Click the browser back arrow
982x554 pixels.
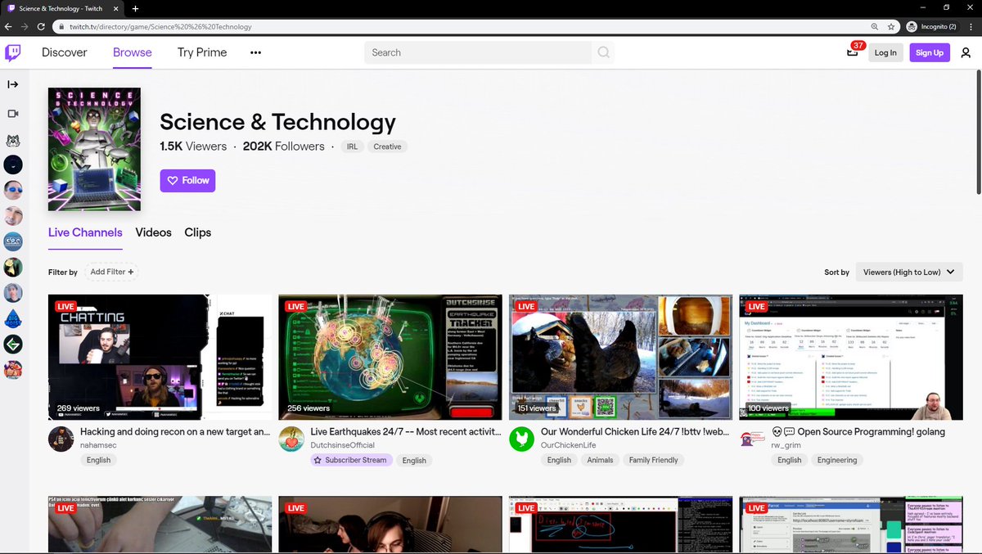pos(8,26)
